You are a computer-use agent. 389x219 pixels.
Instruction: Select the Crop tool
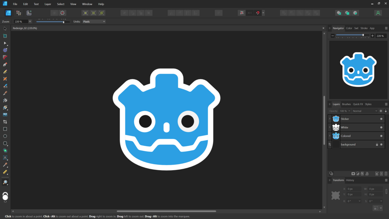coord(5,122)
